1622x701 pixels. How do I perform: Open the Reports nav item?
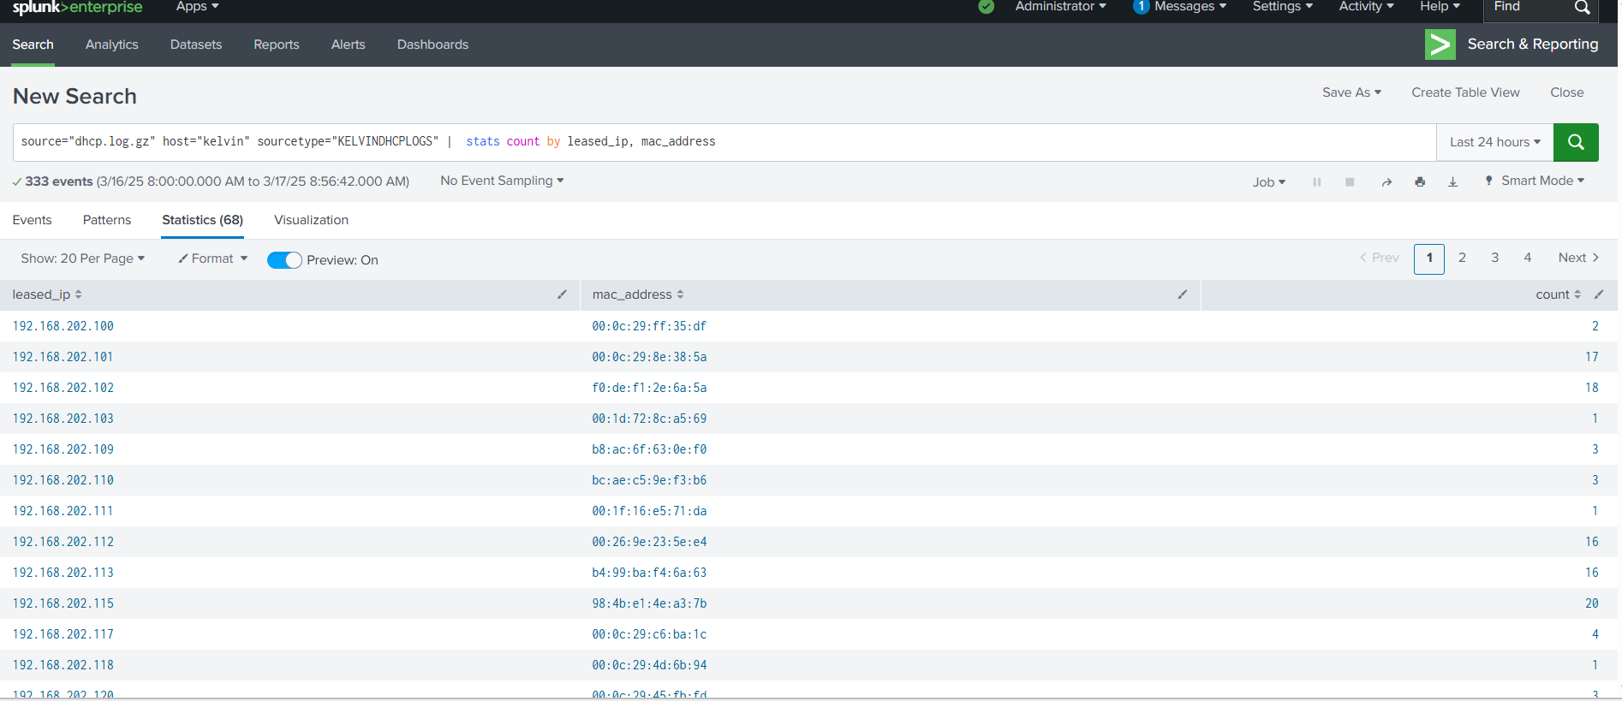(x=277, y=45)
